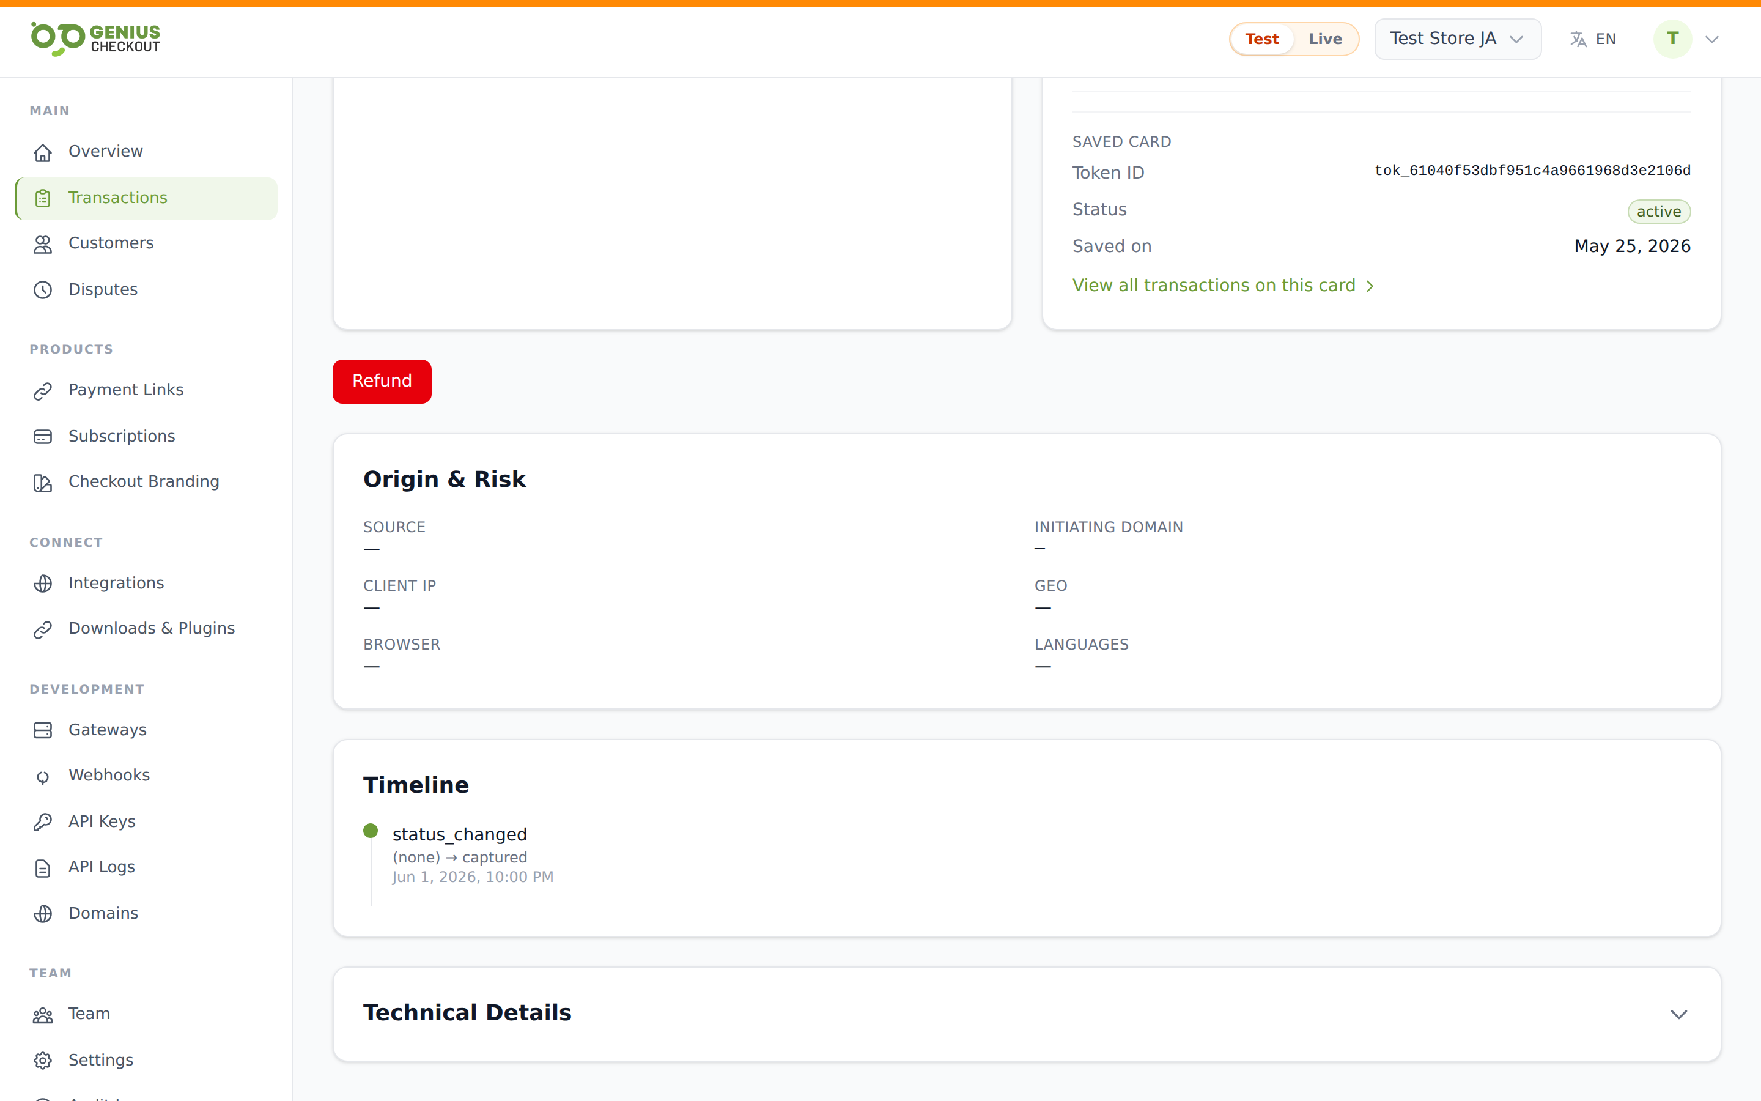Open the account menu chevron
Screen dimensions: 1761x1101
(1712, 39)
